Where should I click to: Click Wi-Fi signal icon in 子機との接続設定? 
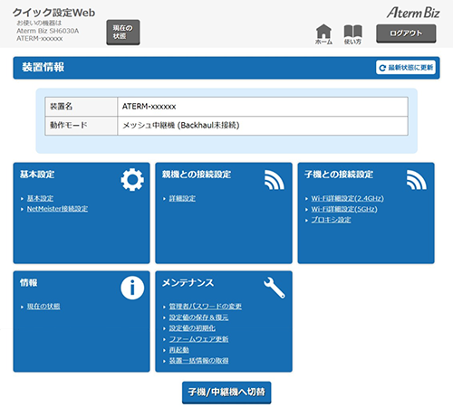[417, 180]
